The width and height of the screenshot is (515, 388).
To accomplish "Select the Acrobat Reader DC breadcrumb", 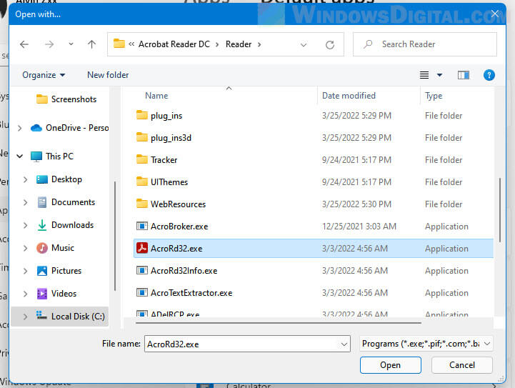I will 174,44.
